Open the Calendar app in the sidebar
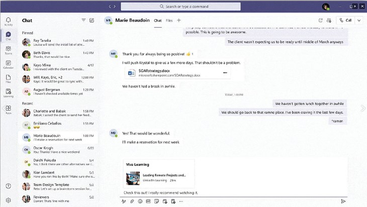The height and width of the screenshot is (207, 367). point(8,64)
